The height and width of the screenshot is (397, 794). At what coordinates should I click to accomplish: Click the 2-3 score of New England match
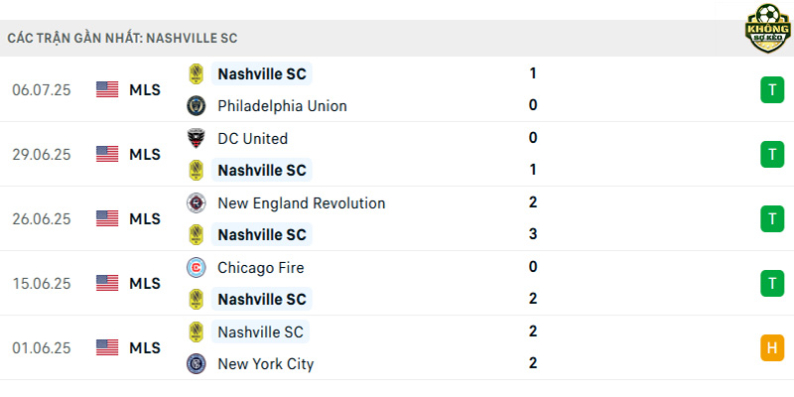coord(532,218)
